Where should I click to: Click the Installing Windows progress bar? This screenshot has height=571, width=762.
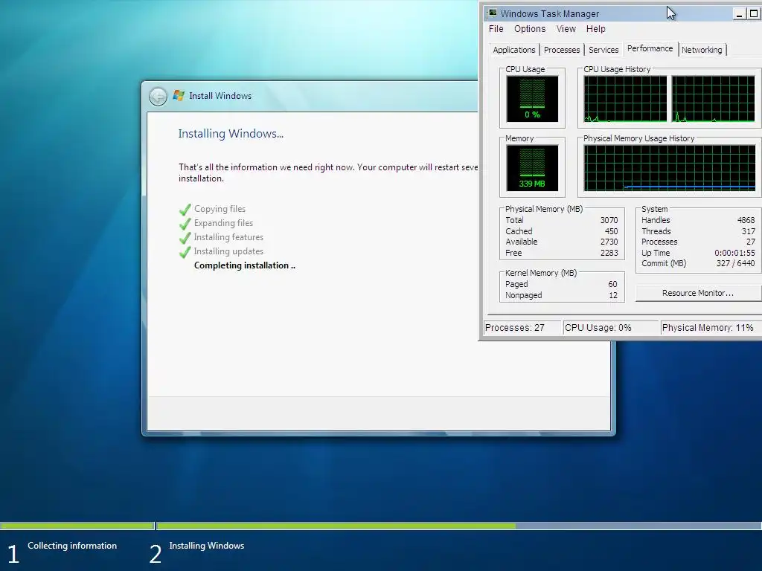point(458,526)
